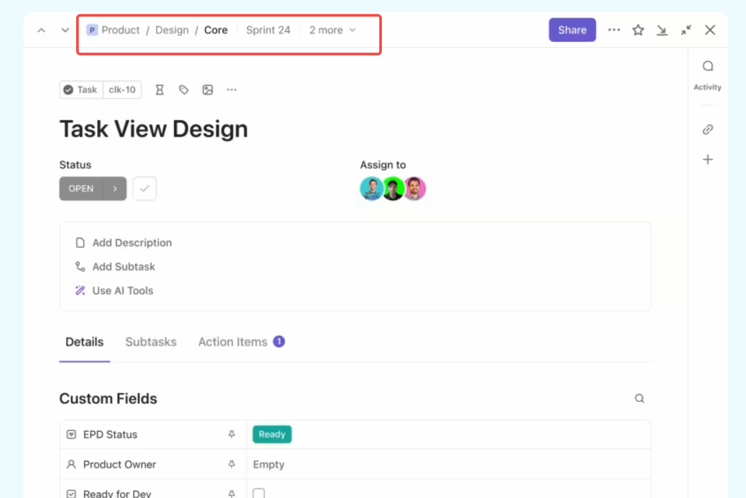Go to previous task with up chevron
The width and height of the screenshot is (746, 498).
coord(41,30)
